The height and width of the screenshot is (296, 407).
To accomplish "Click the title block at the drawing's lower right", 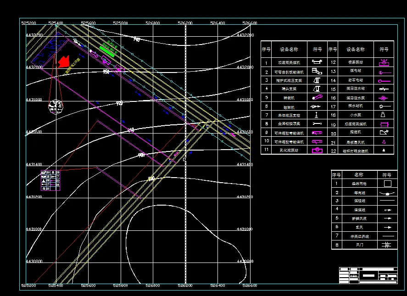I will [x=368, y=275].
